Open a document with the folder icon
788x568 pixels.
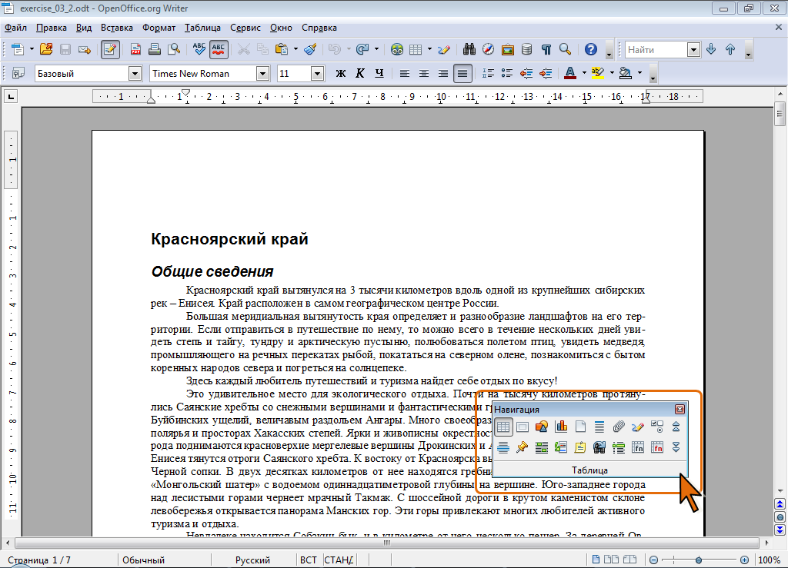[x=46, y=49]
